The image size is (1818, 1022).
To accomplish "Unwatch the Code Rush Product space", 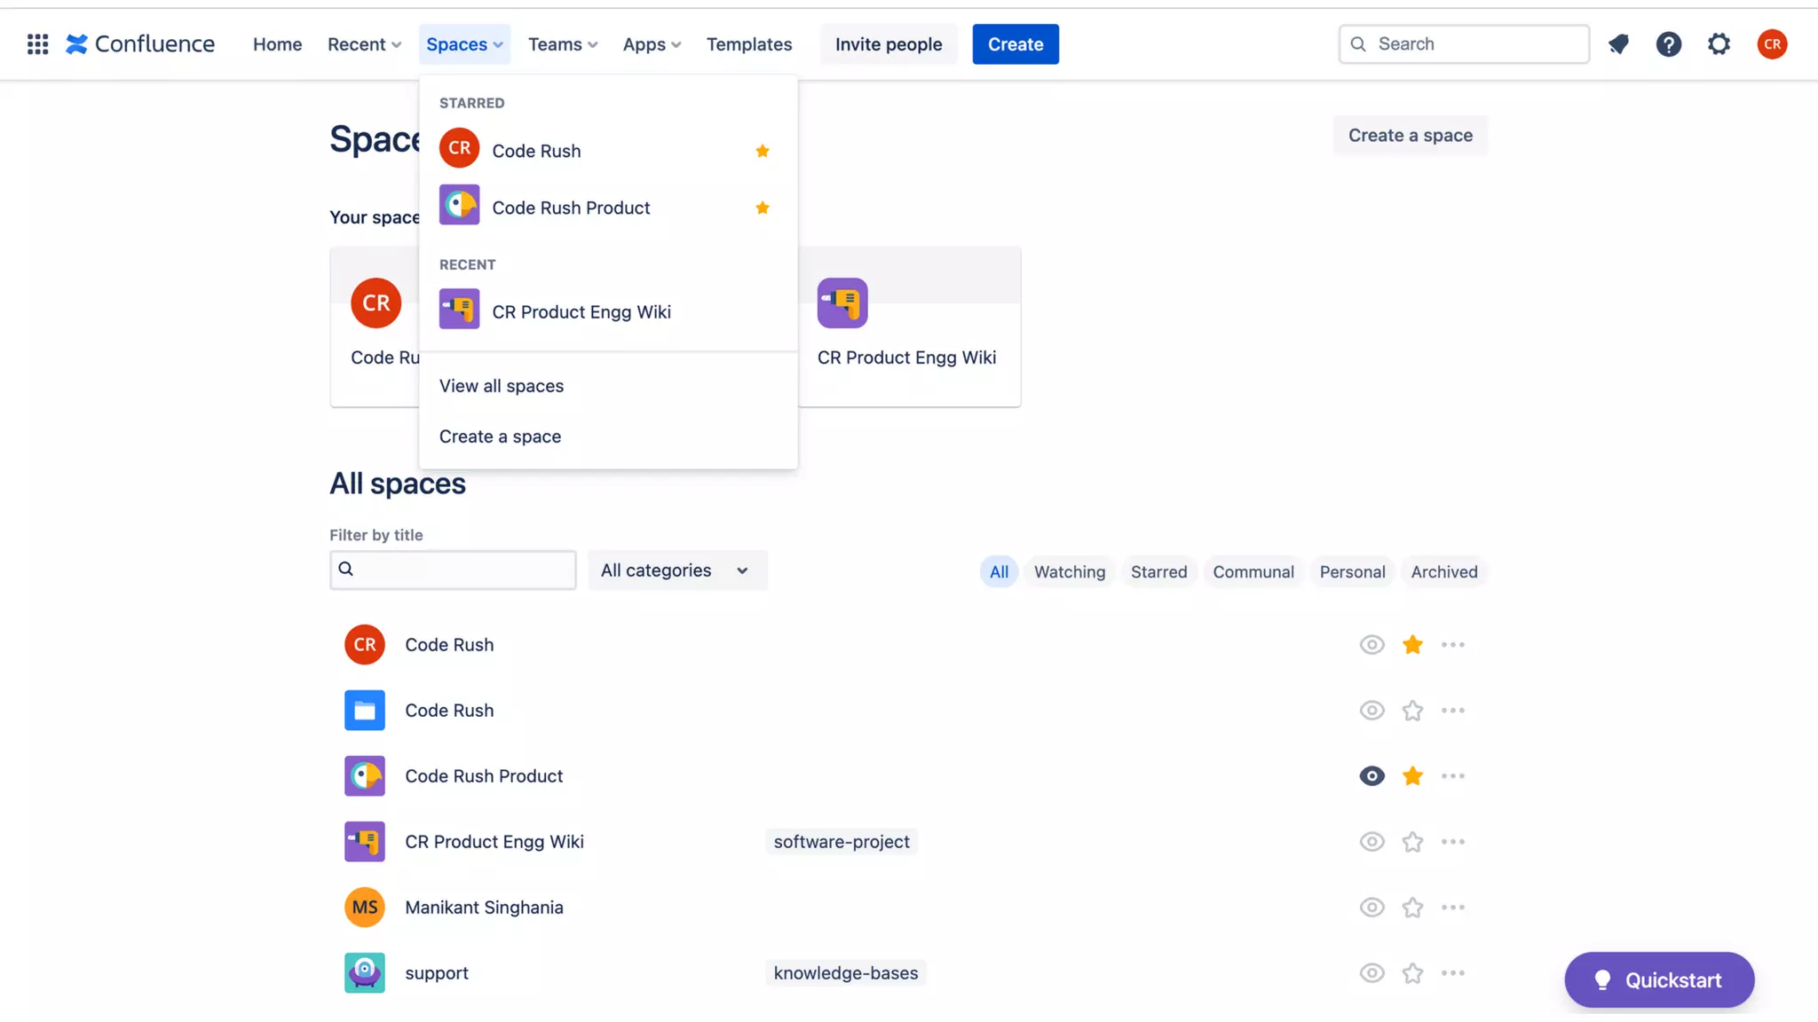I will point(1371,776).
